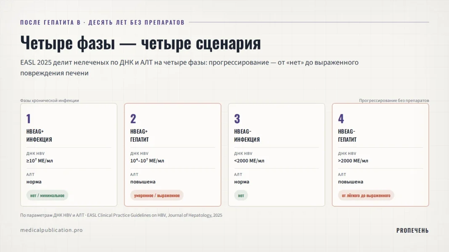The width and height of the screenshot is (449, 252).
Task: Click АЛТ value 'повышена' in card 4
Action: click(351, 182)
